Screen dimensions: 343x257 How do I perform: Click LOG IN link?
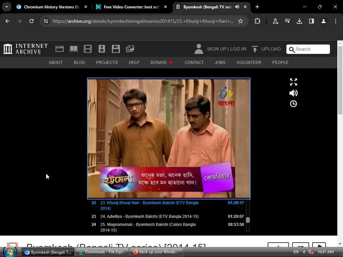point(238,49)
